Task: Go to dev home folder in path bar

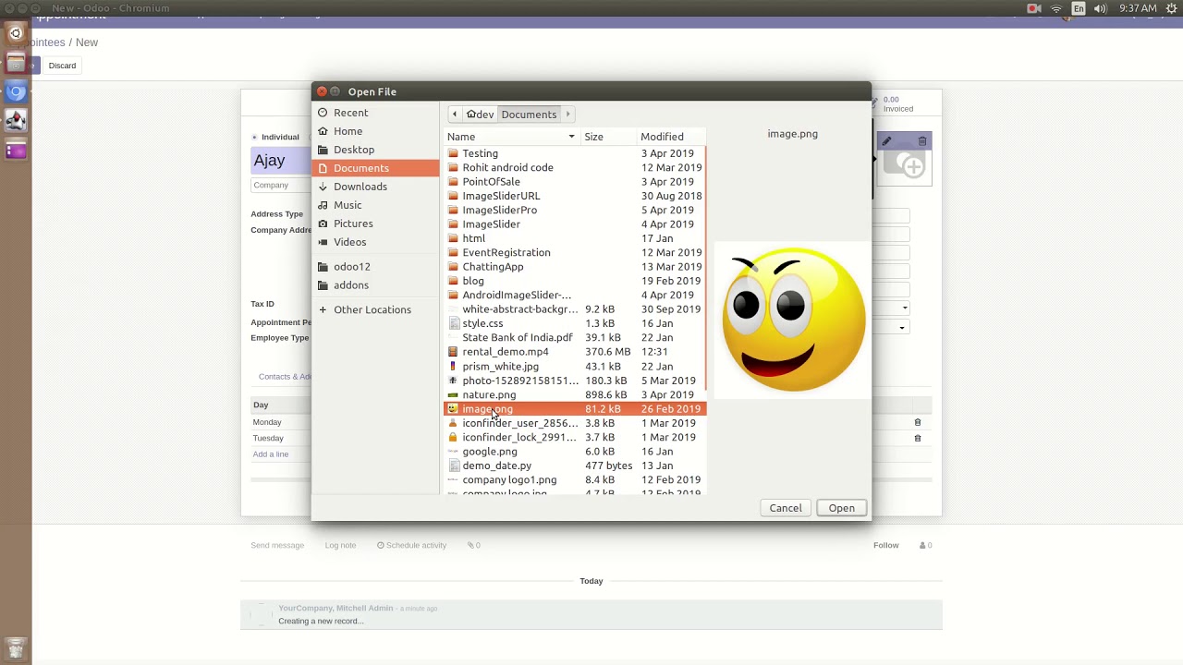Action: coord(480,115)
